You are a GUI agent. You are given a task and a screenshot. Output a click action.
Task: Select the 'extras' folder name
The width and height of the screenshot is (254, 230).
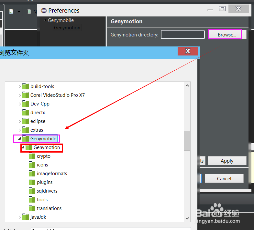(37, 130)
